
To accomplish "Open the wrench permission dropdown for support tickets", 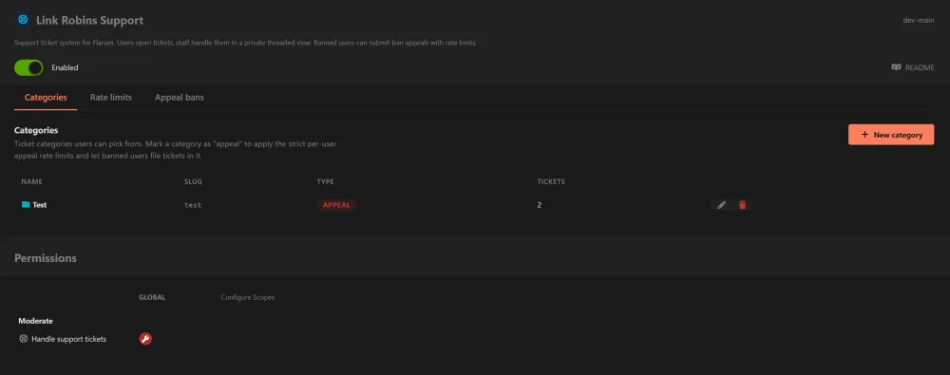I will click(145, 339).
